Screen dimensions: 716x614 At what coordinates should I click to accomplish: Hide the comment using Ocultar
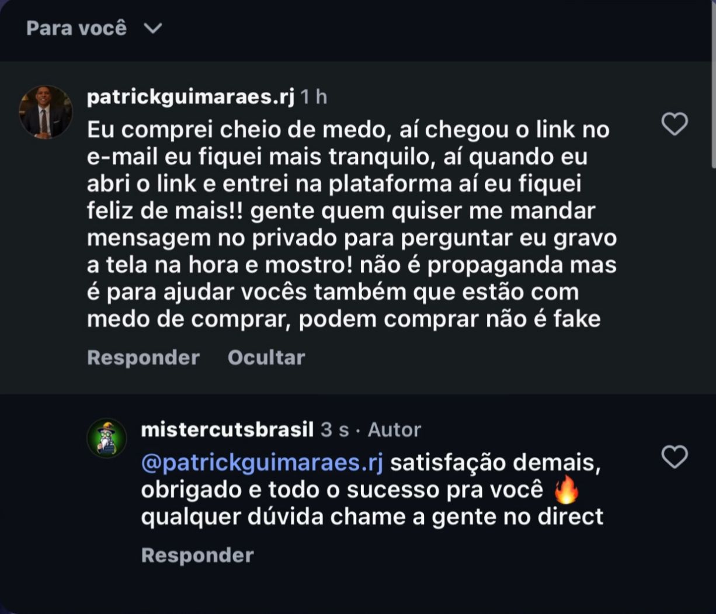pos(266,358)
